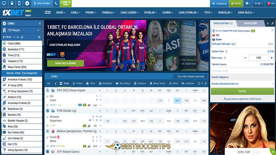Switch to the BAHİSLERİM tab

(250, 23)
